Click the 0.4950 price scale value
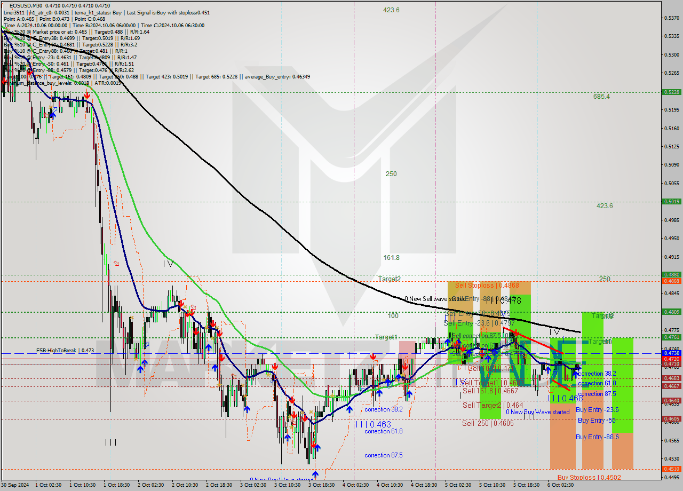Viewport: 683px width, 491px height. pos(671,238)
